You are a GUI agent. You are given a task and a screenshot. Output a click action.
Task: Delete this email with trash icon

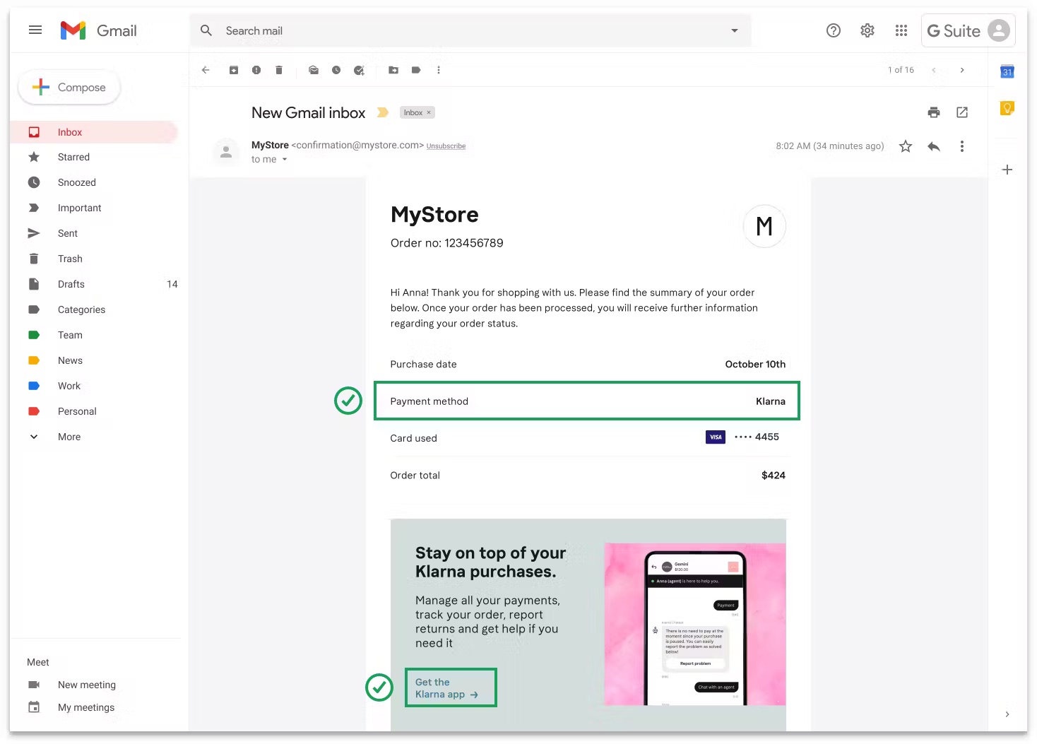click(279, 70)
